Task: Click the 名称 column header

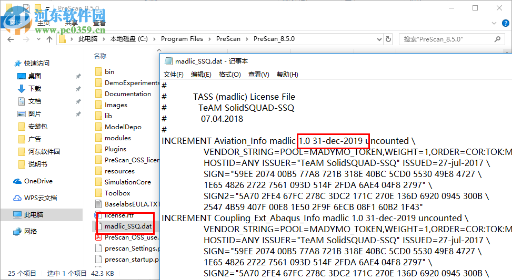Action: tap(100, 56)
